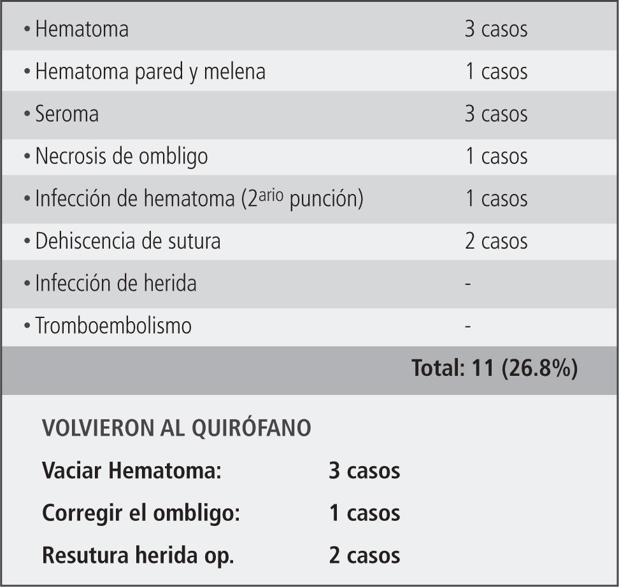Select the Vaciar Hematoma label
Image resolution: width=619 pixels, height=587 pixels.
[132, 471]
